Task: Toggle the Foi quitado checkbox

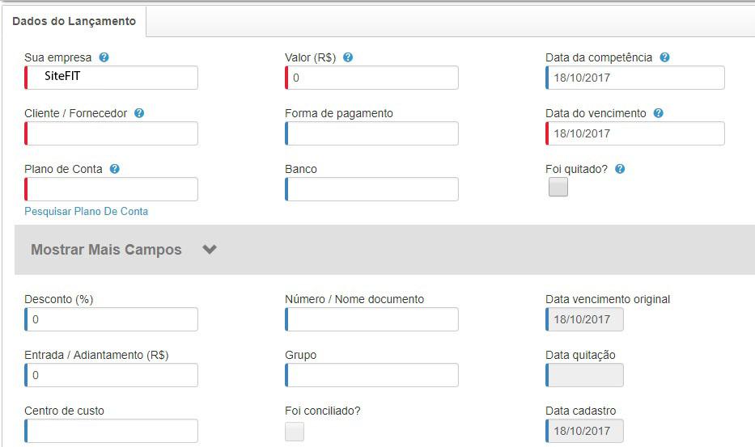Action: click(558, 188)
